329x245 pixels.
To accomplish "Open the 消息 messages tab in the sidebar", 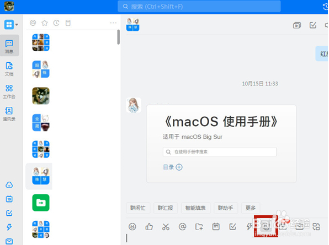I will [x=9, y=46].
